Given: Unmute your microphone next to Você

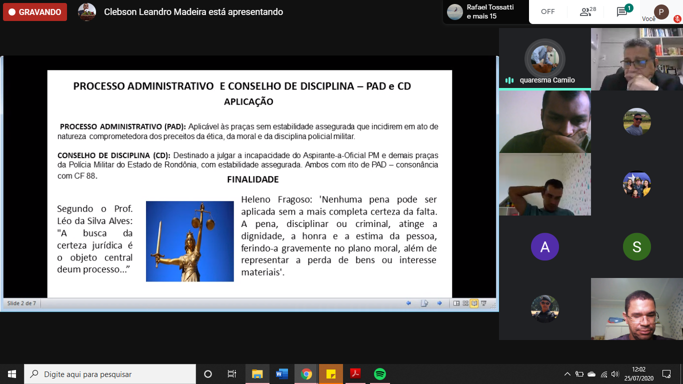Looking at the screenshot, I should (x=677, y=19).
